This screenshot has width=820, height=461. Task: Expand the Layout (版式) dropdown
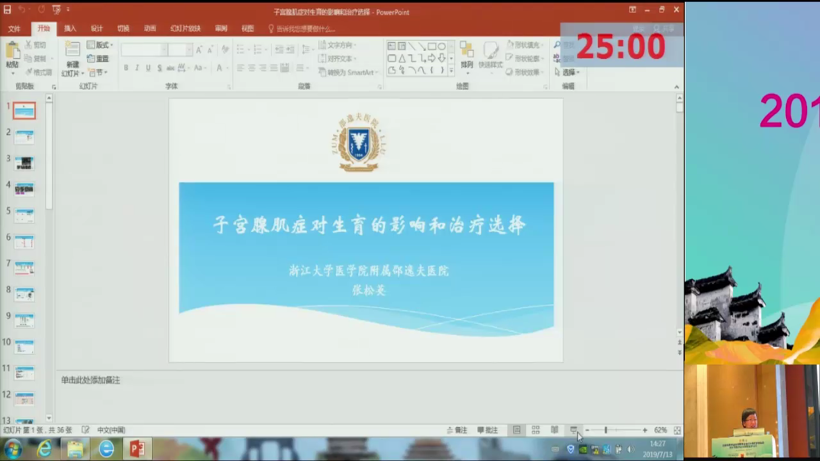101,45
